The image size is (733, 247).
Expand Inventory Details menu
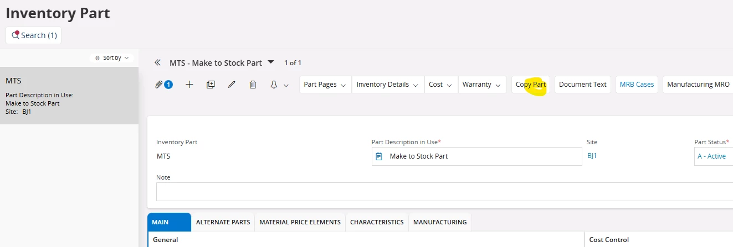pyautogui.click(x=388, y=85)
